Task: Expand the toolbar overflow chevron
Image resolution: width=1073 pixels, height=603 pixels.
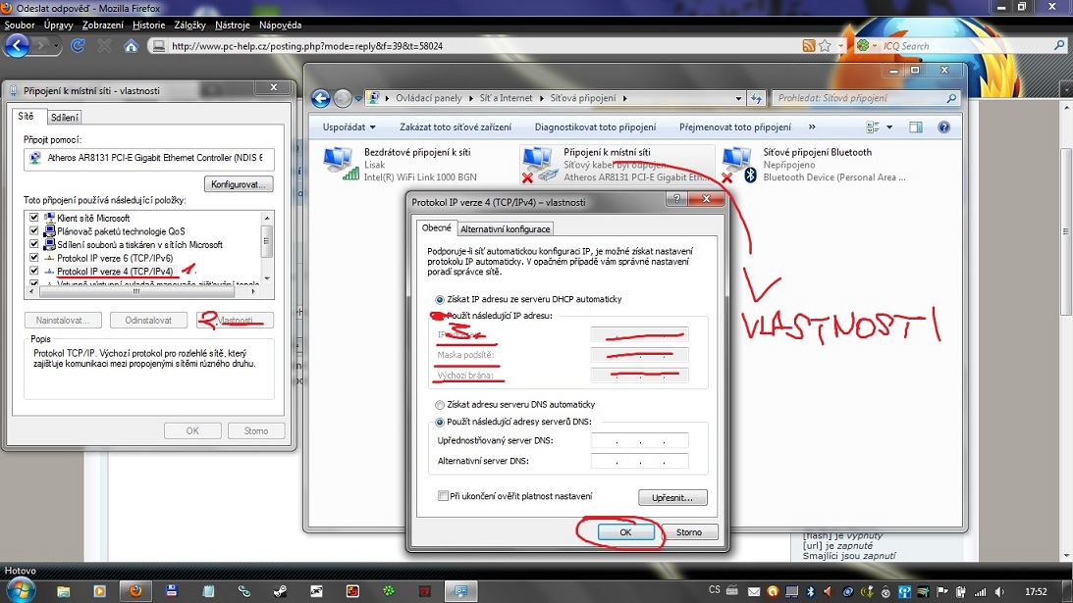Action: click(811, 127)
